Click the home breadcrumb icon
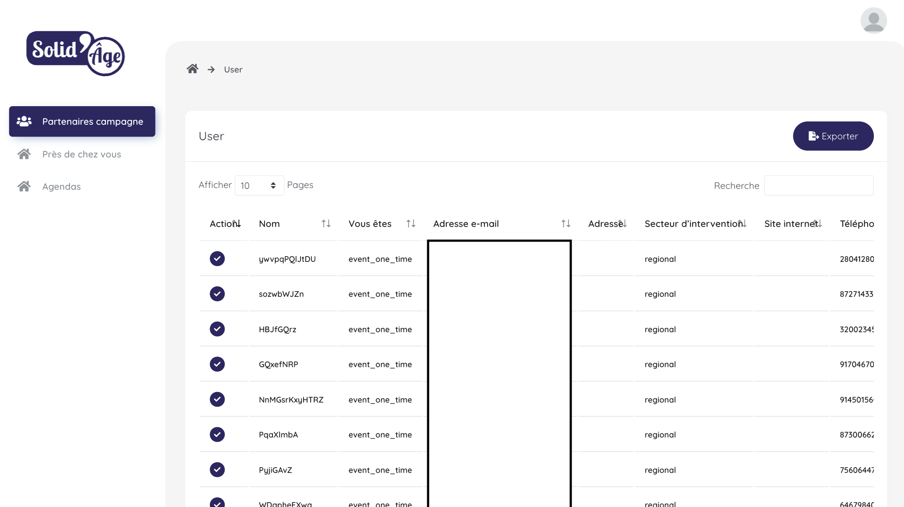 (192, 69)
